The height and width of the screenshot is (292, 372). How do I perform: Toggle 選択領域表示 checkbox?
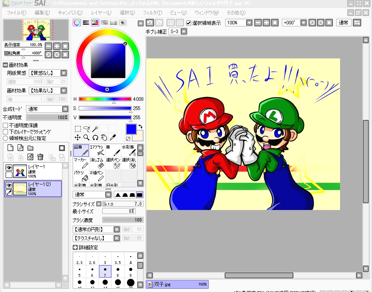tap(189, 23)
